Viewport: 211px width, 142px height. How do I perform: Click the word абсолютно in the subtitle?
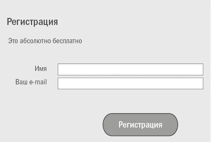click(x=35, y=41)
